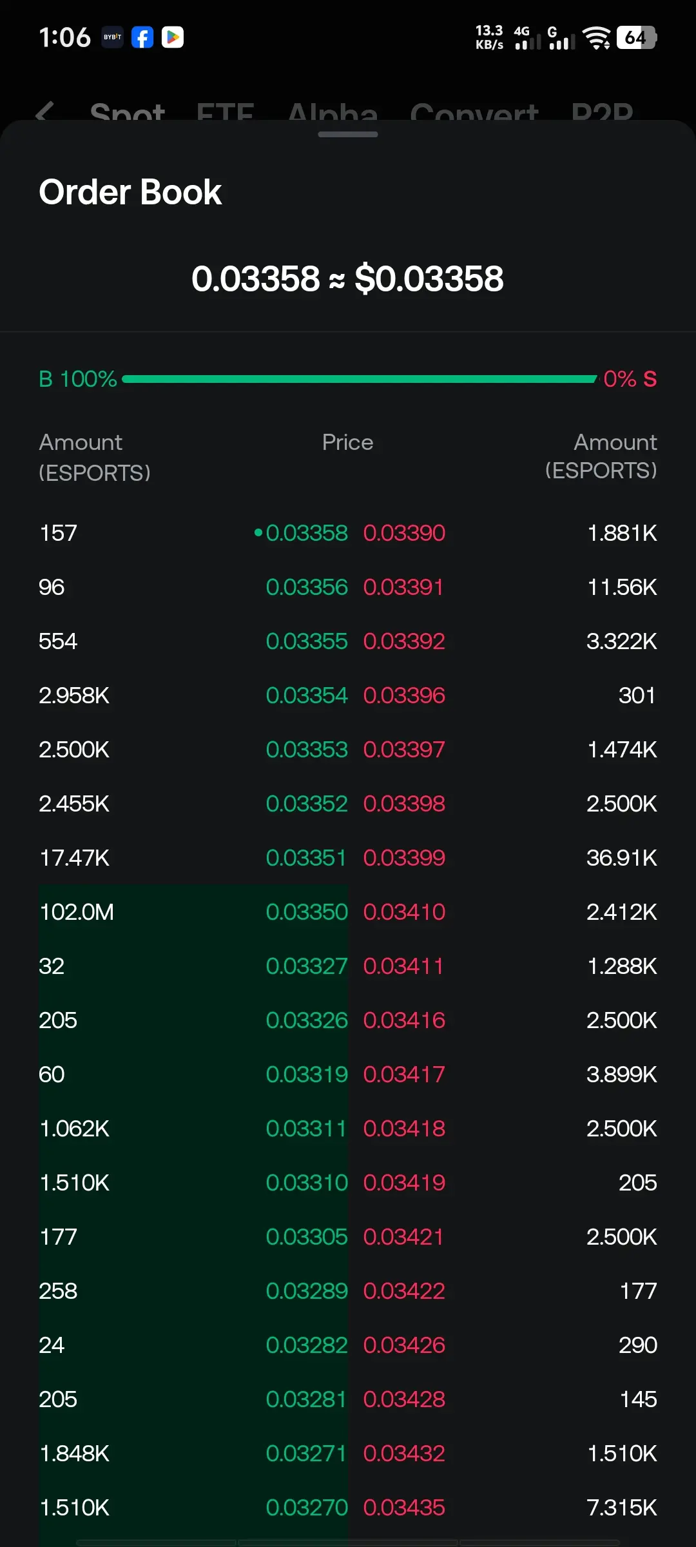The height and width of the screenshot is (1547, 696).
Task: Tap the buy/sell ratio bar
Action: tap(360, 379)
